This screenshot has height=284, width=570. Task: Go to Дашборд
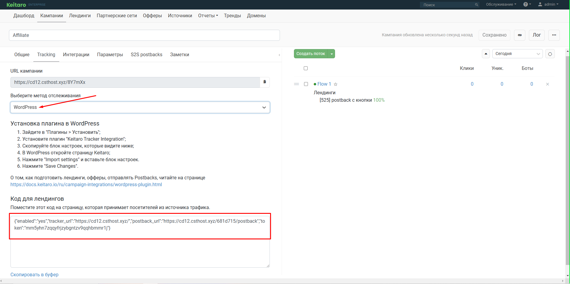point(24,16)
